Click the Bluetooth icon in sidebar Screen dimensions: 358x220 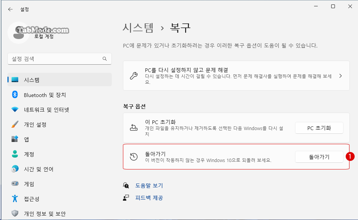coord(15,94)
